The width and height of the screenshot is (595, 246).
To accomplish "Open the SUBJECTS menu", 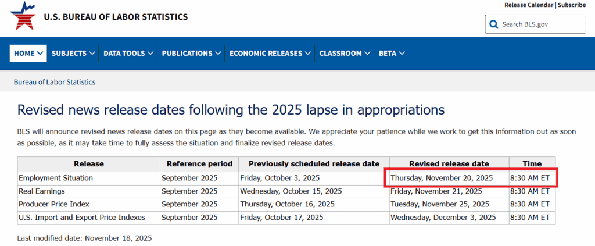I will (x=69, y=53).
